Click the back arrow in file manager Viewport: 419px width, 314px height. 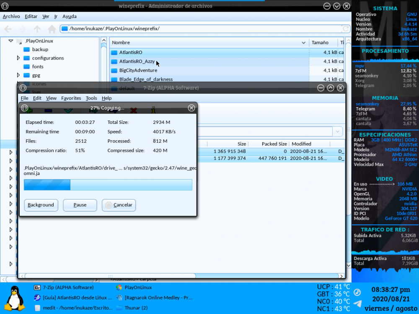[x=8, y=29]
